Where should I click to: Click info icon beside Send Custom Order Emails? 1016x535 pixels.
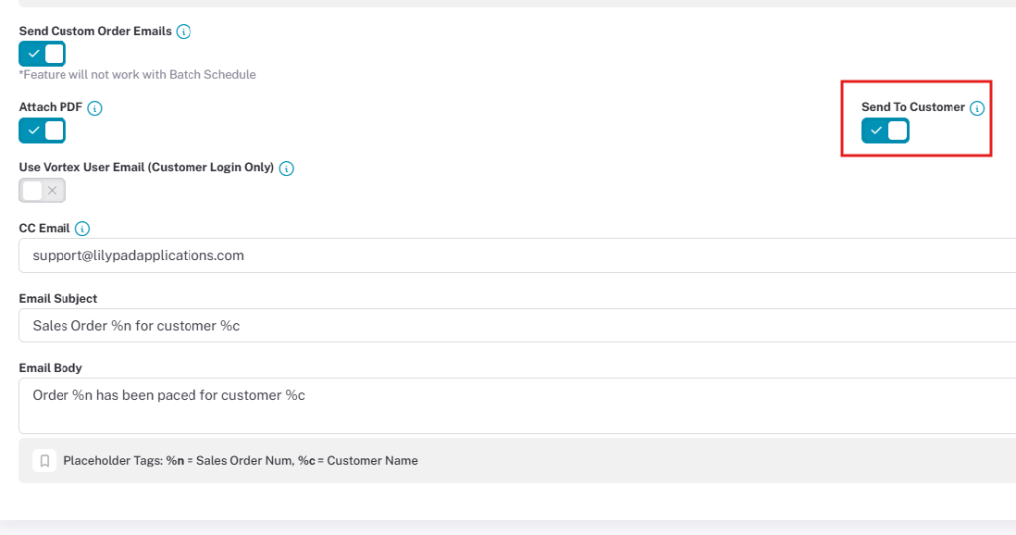(184, 31)
